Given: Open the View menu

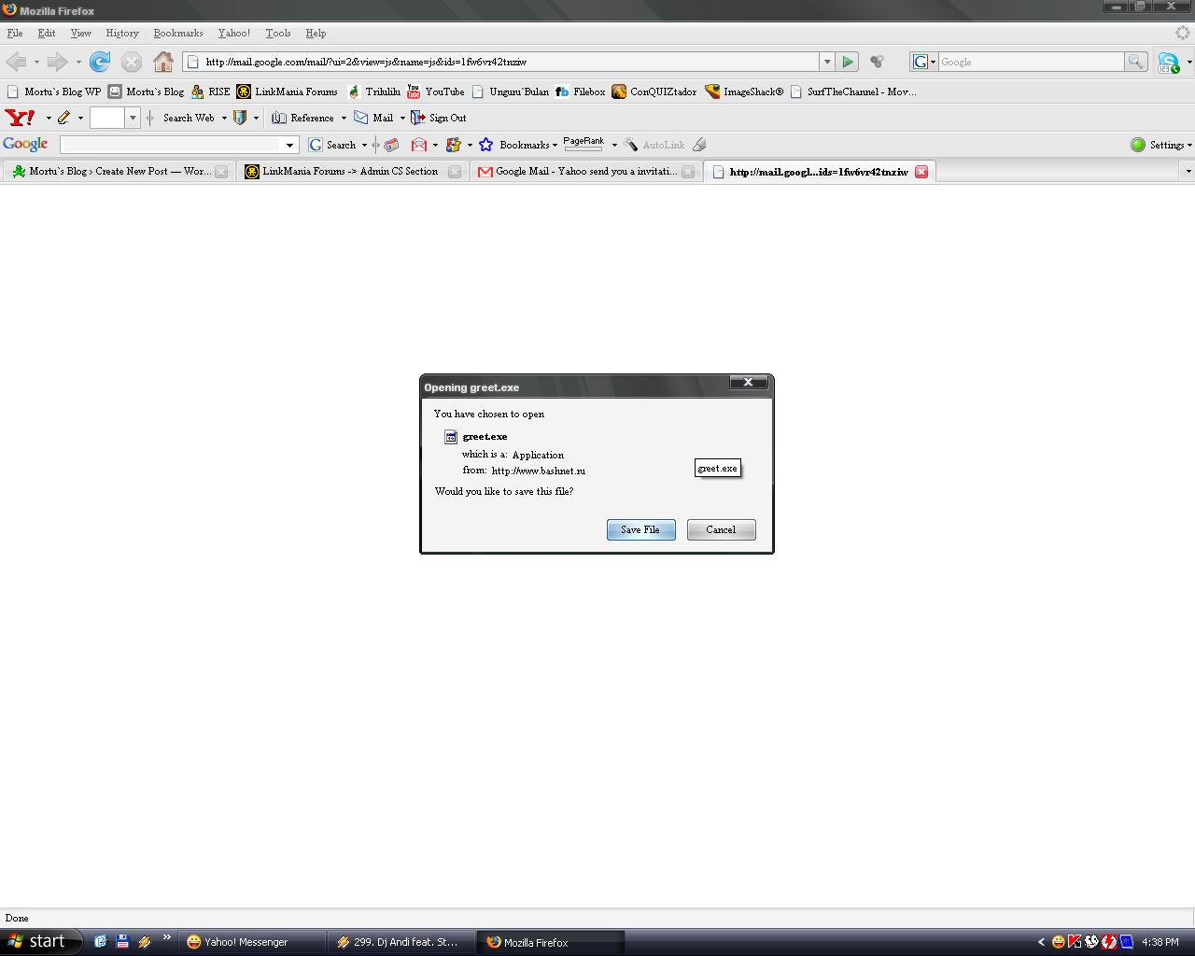Looking at the screenshot, I should coord(81,33).
